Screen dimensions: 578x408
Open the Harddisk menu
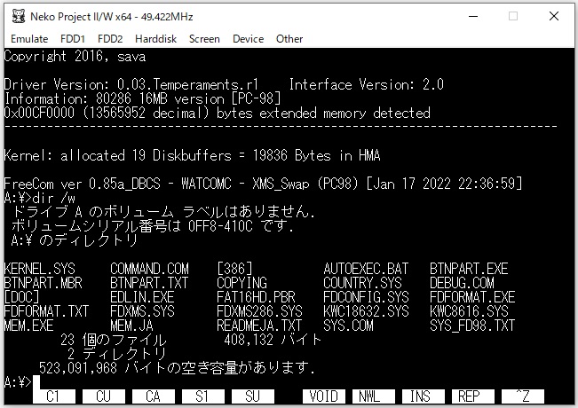(x=155, y=39)
